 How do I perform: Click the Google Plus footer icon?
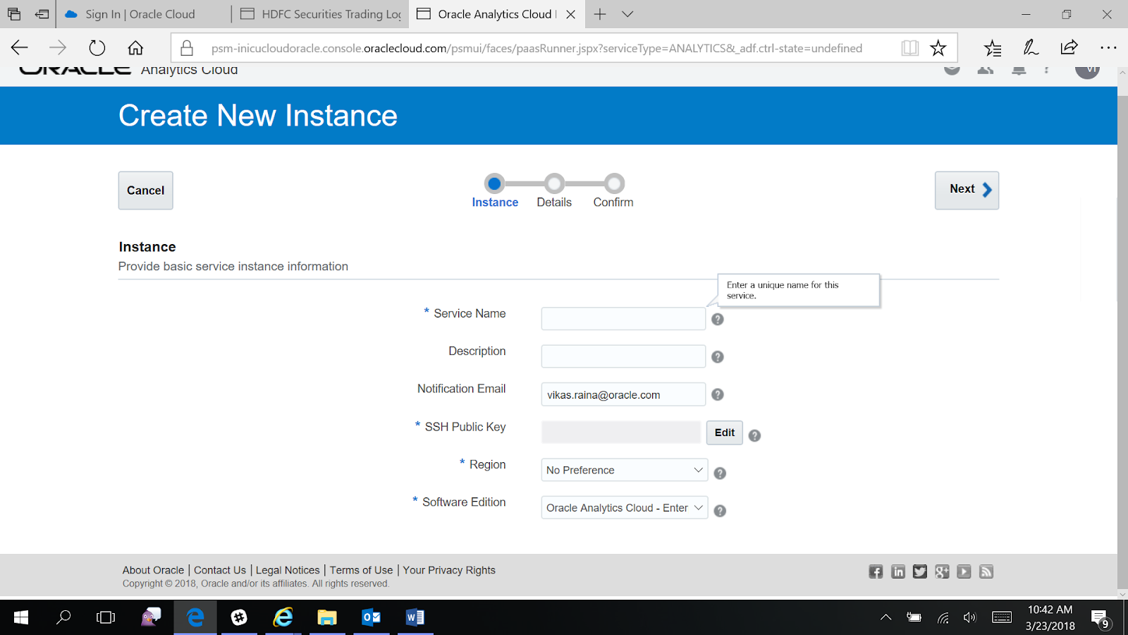tap(942, 571)
